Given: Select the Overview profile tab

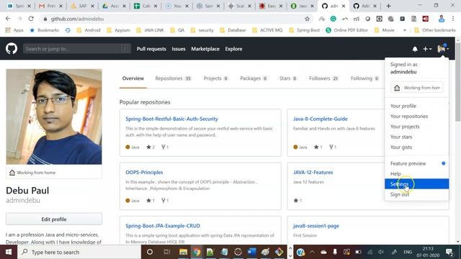Looking at the screenshot, I should pos(133,78).
